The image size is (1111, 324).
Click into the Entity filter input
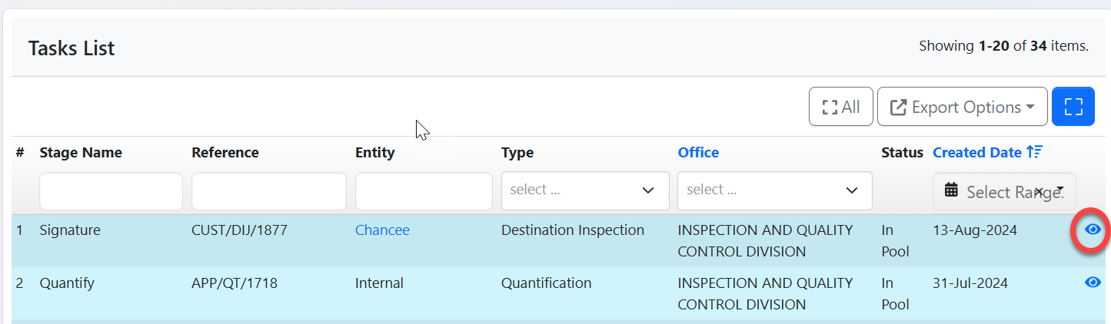coord(423,191)
